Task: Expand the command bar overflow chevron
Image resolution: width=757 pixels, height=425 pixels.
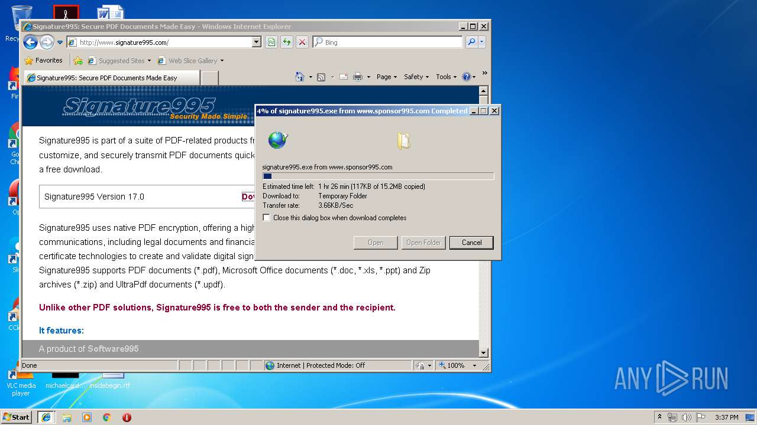Action: point(484,74)
